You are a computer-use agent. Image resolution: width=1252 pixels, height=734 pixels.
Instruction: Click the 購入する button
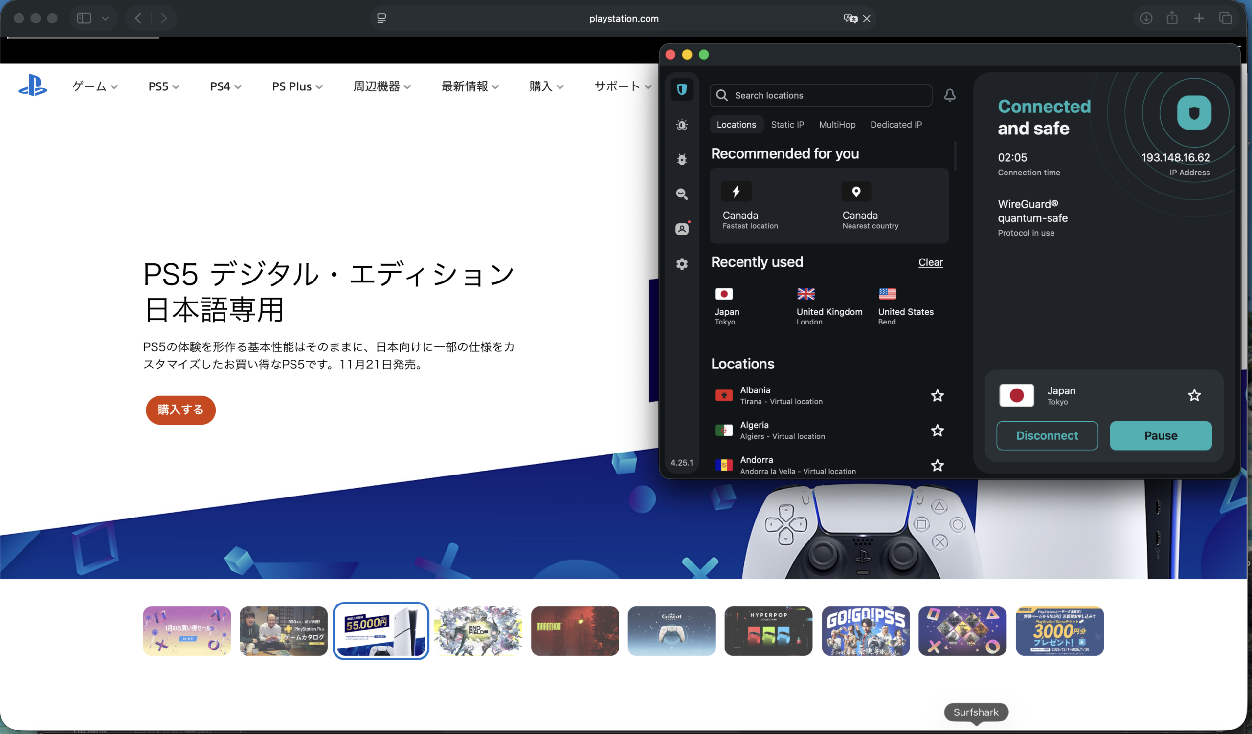pyautogui.click(x=180, y=410)
